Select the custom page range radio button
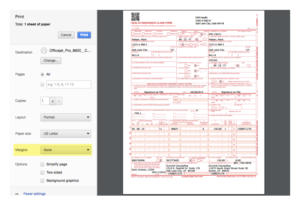300x203 pixels. [x=42, y=84]
